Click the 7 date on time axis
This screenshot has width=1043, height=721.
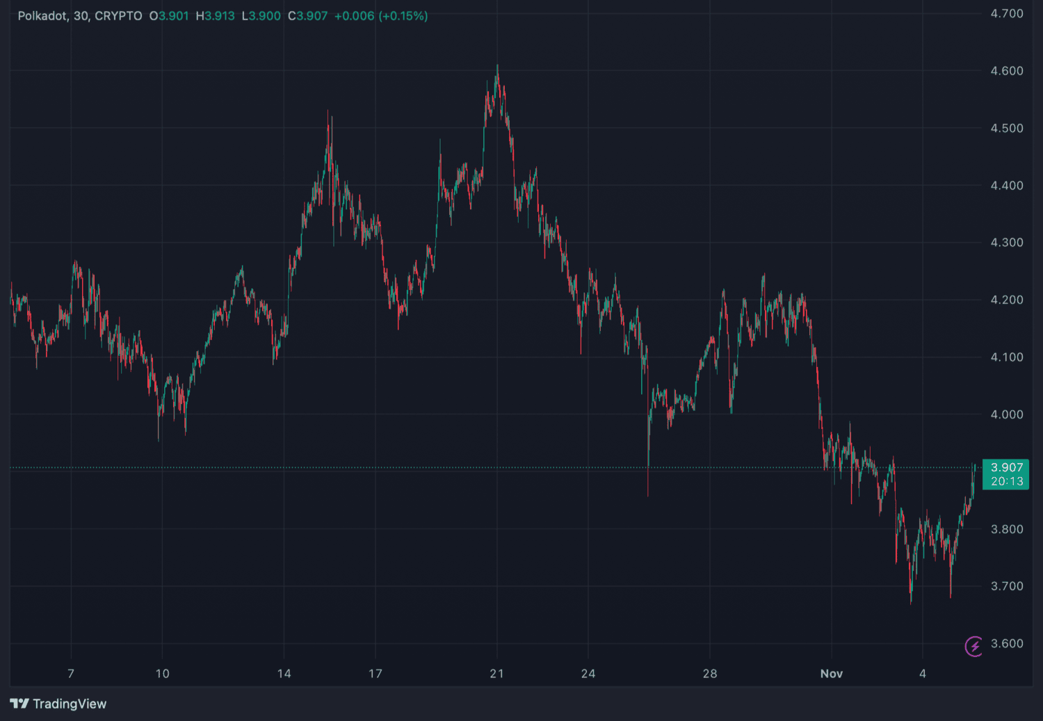(x=71, y=673)
